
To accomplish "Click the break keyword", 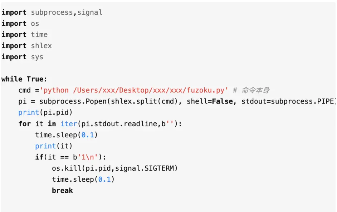I will pos(62,191).
